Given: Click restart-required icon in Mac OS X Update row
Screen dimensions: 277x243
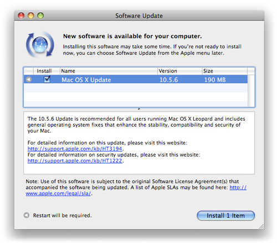Looking at the screenshot, I should point(29,80).
